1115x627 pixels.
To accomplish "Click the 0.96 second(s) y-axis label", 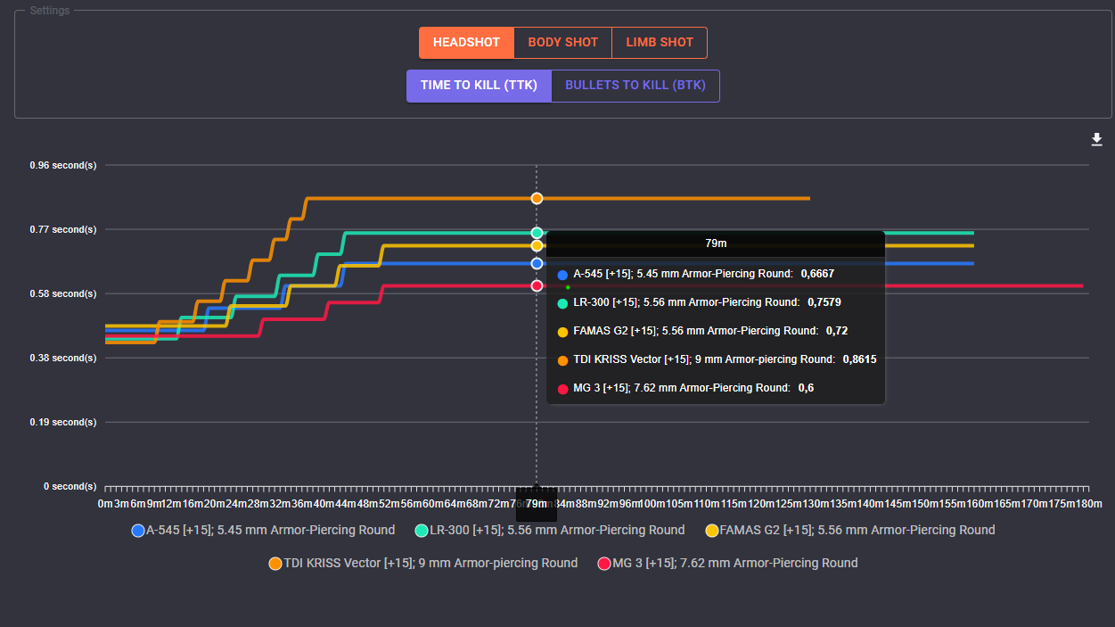I will (63, 165).
